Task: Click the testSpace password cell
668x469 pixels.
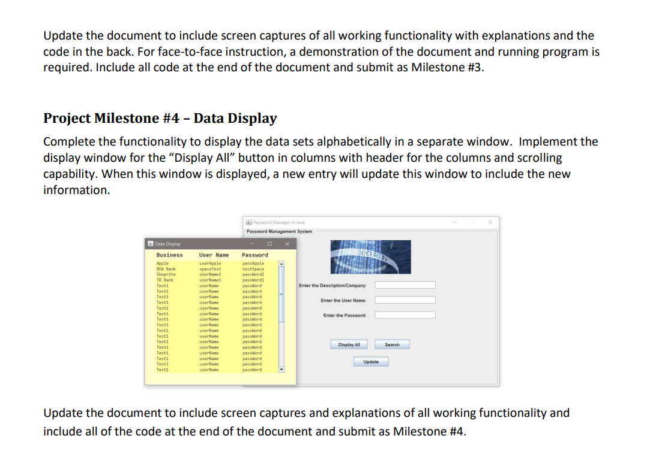Action: pyautogui.click(x=253, y=269)
